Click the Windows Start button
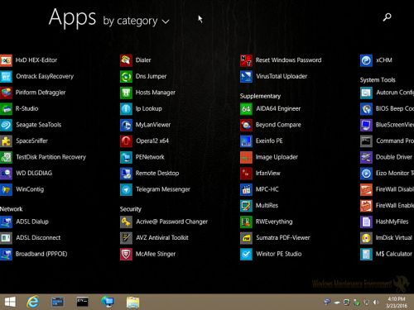 [x=10, y=302]
